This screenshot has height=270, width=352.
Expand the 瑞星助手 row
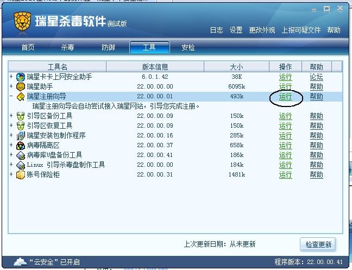[11, 86]
